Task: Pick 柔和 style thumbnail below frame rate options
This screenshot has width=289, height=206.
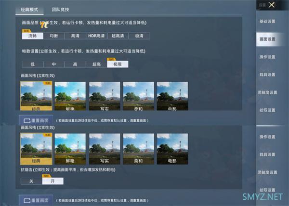Action: tap(139, 96)
